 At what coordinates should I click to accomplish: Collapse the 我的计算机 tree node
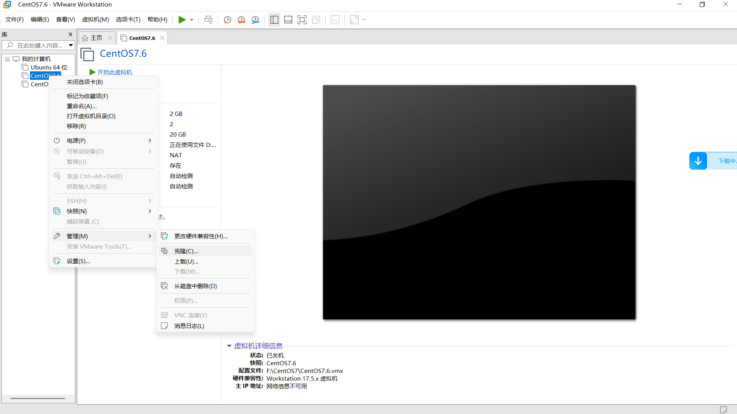(7, 59)
